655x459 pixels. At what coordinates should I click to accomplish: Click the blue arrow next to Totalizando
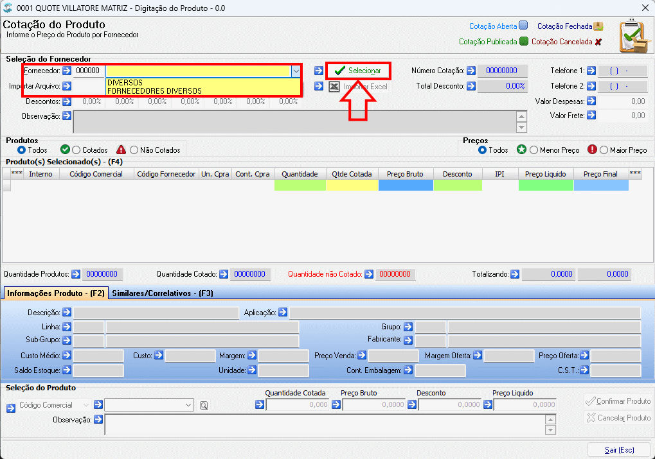(515, 274)
